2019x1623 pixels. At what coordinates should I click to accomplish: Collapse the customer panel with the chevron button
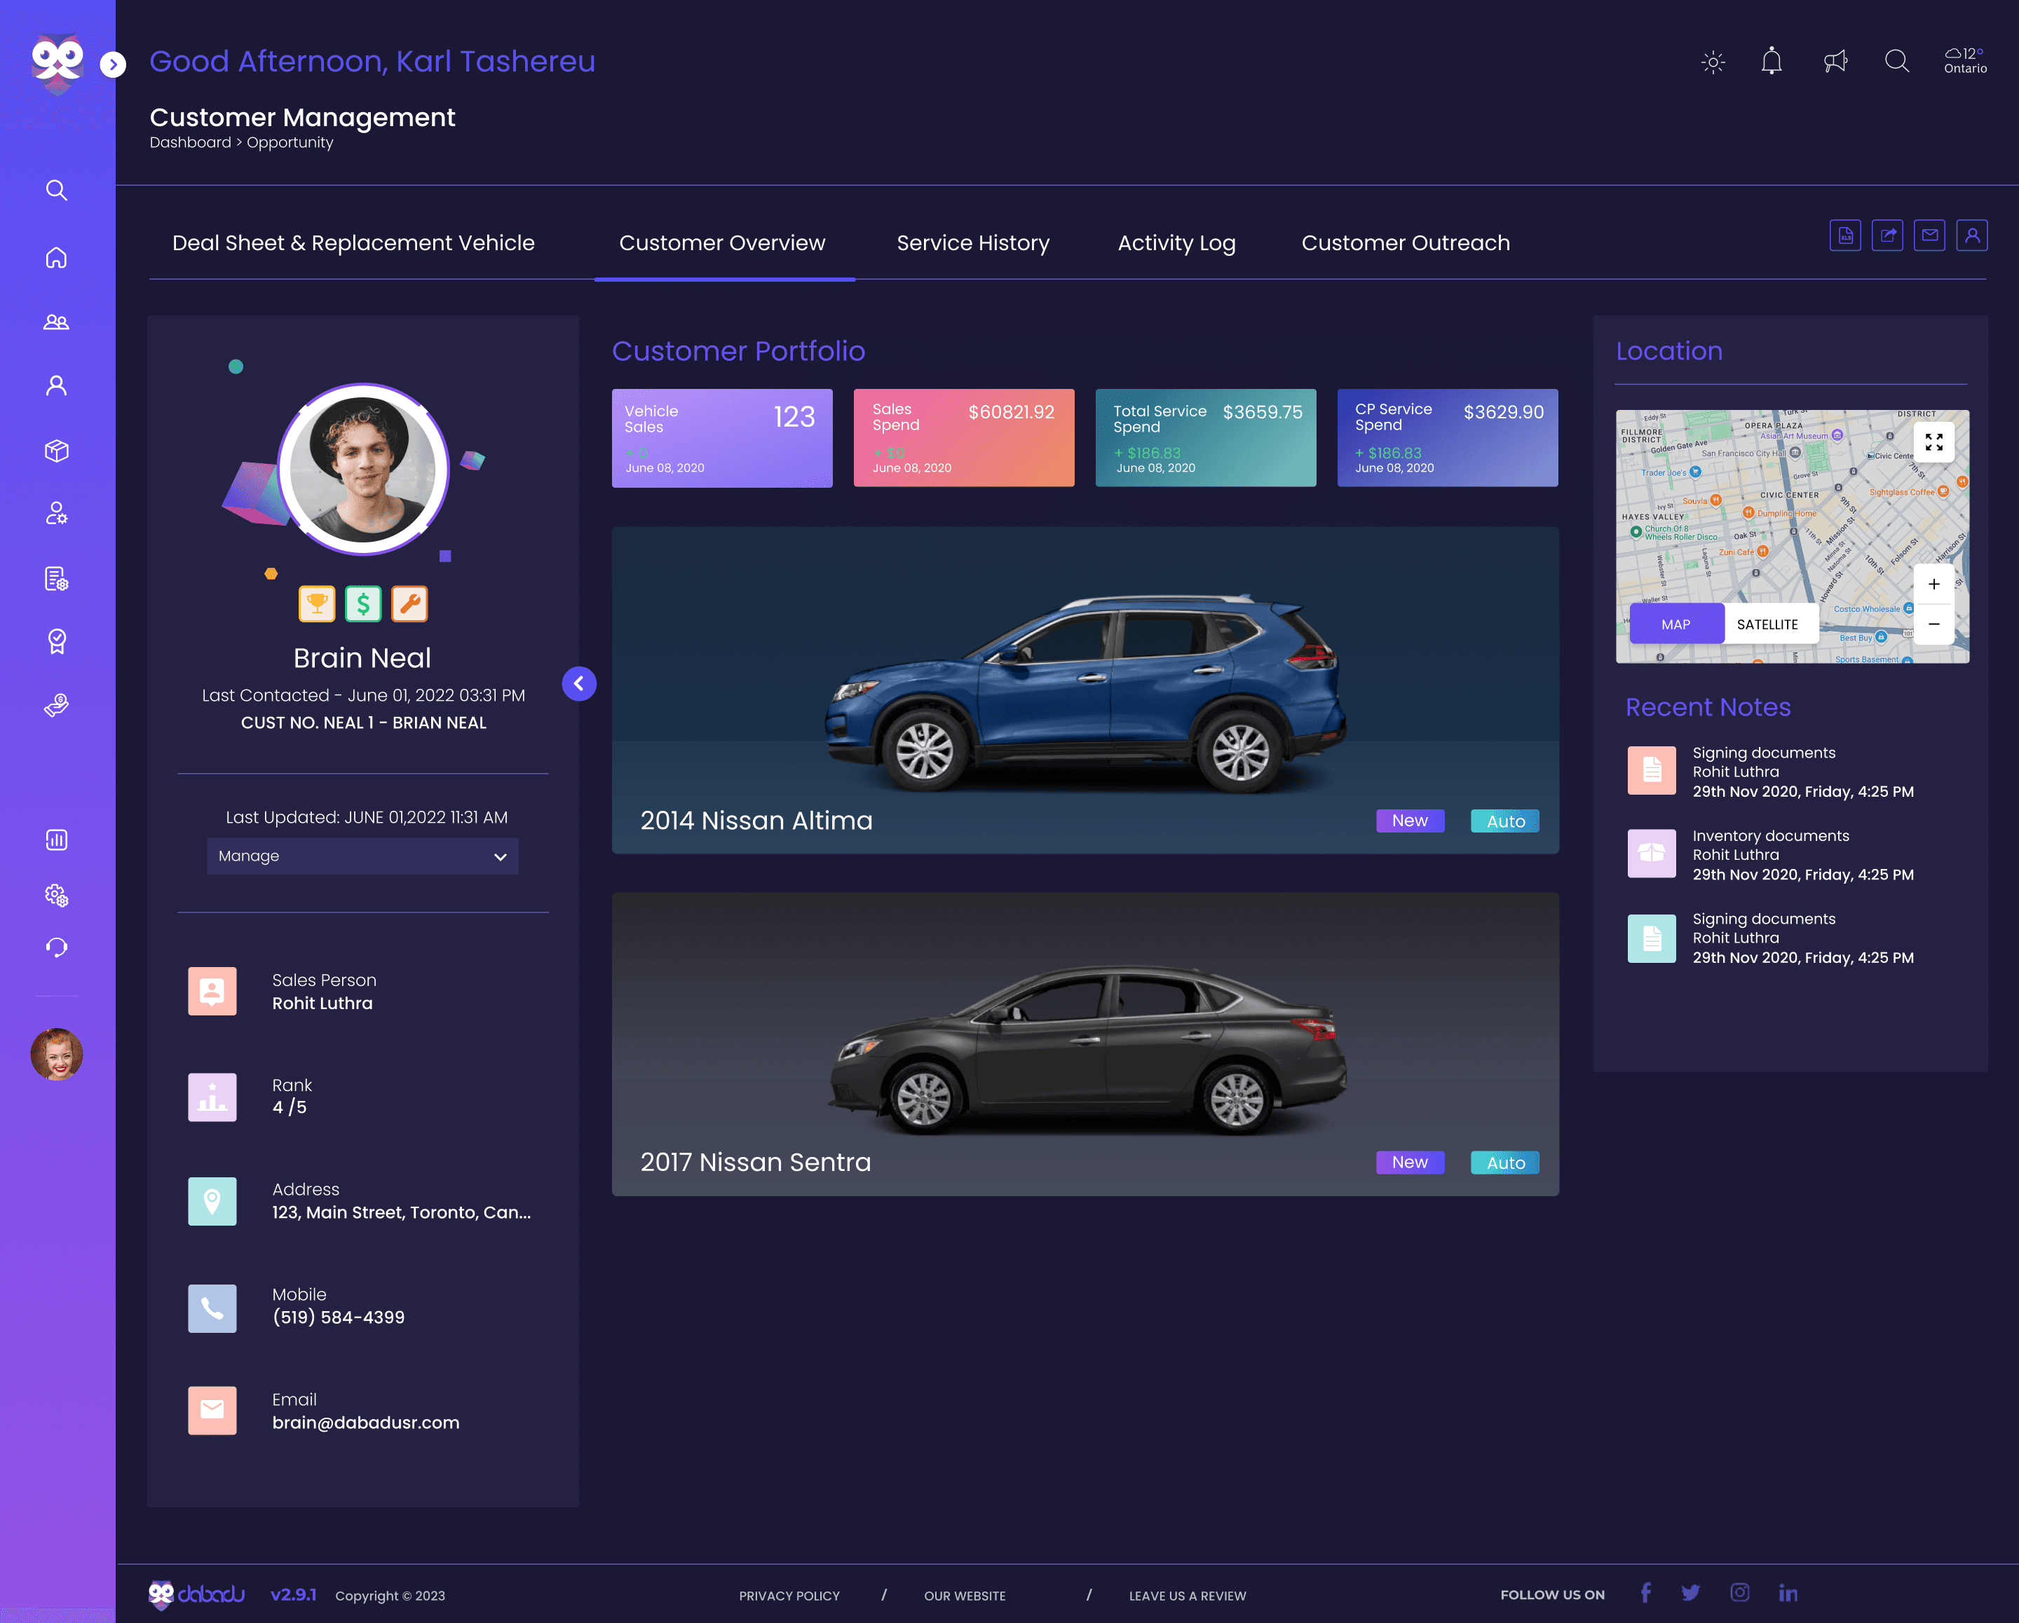pos(579,683)
